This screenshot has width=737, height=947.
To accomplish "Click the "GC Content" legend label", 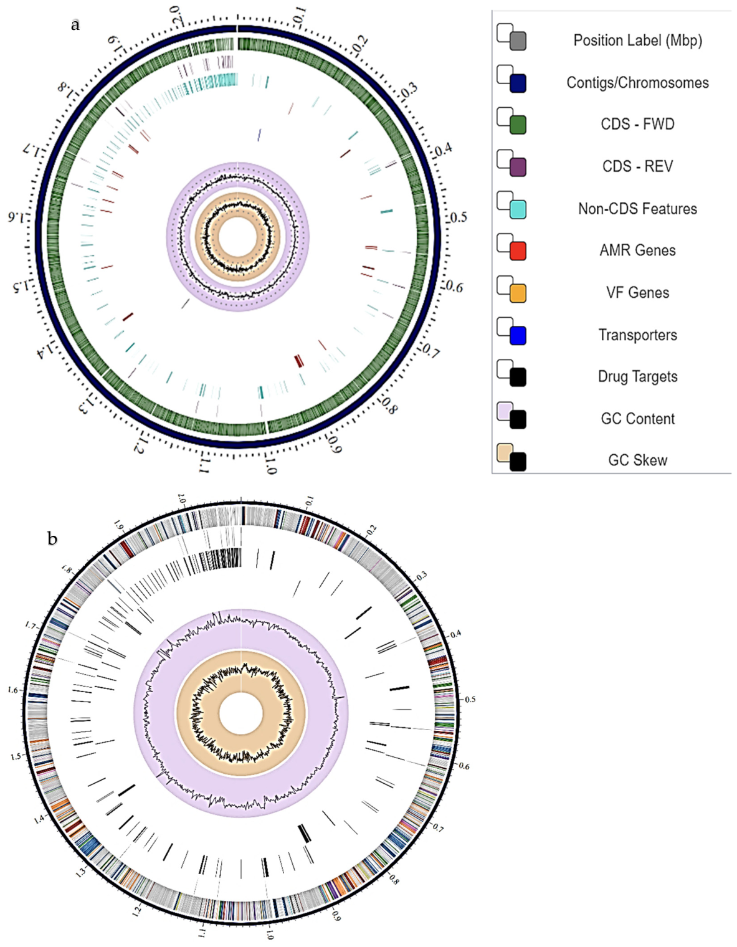I will click(x=637, y=419).
